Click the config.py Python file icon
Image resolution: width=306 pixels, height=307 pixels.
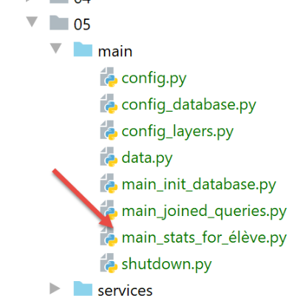[x=109, y=77]
